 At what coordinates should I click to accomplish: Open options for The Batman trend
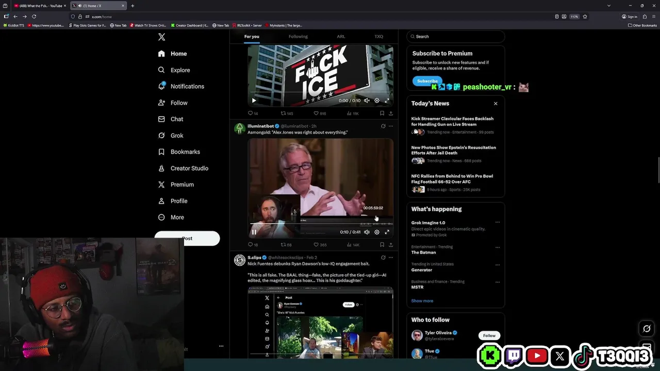[x=498, y=247]
